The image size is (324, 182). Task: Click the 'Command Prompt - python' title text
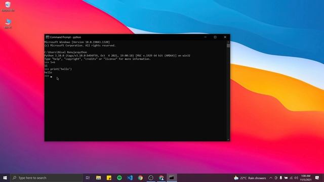(x=65, y=37)
